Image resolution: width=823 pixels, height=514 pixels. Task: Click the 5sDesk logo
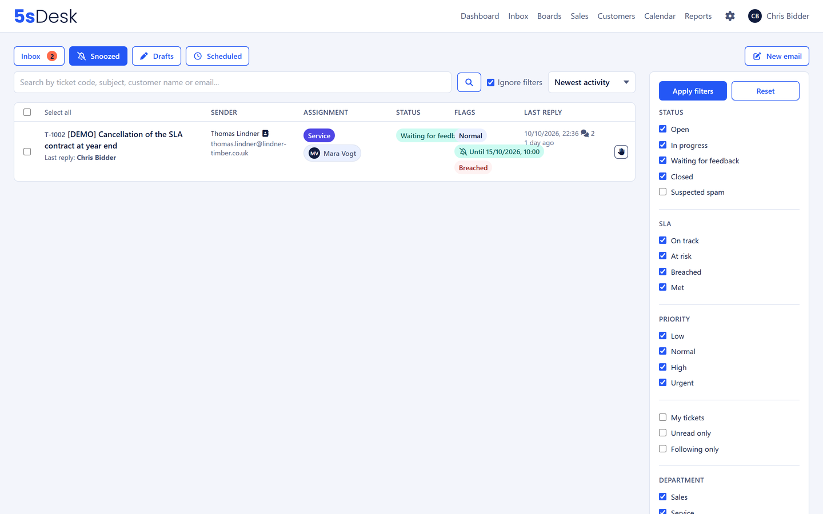tap(46, 16)
